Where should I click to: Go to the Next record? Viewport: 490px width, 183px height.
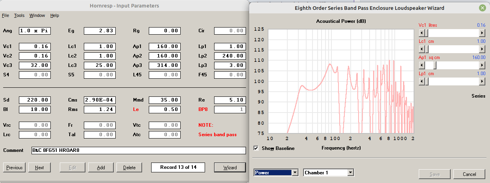[39, 167]
